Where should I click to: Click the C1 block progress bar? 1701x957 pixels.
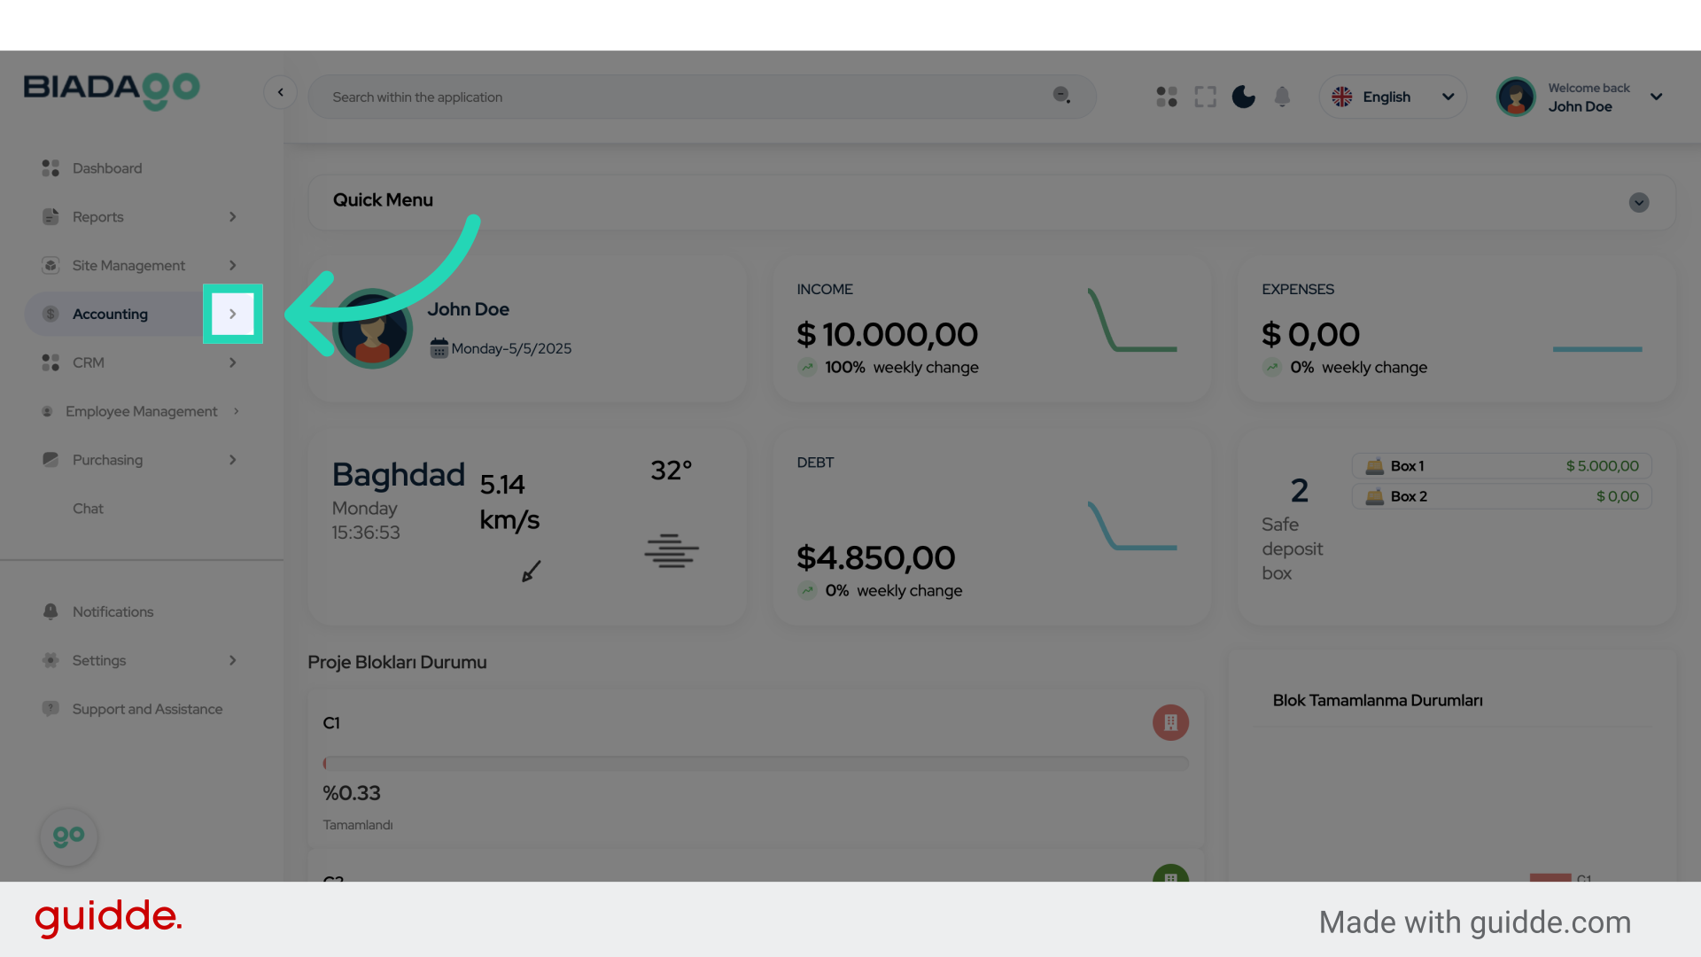tap(756, 763)
